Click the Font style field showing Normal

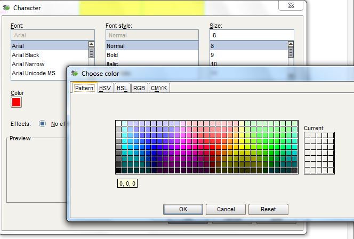click(x=152, y=35)
